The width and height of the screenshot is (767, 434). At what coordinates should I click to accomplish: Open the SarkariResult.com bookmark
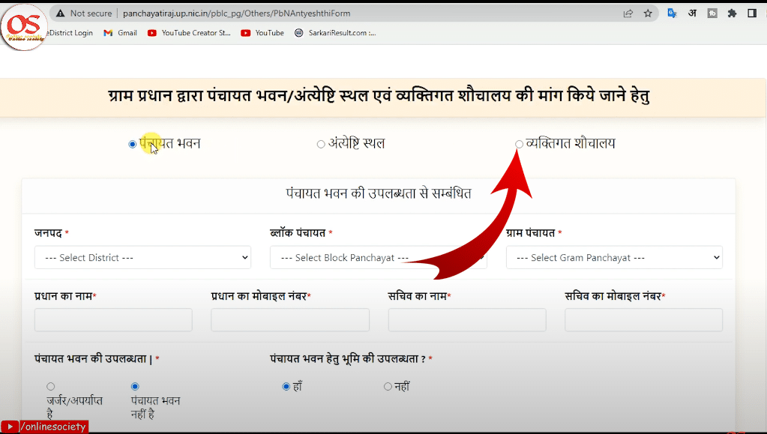coord(335,33)
